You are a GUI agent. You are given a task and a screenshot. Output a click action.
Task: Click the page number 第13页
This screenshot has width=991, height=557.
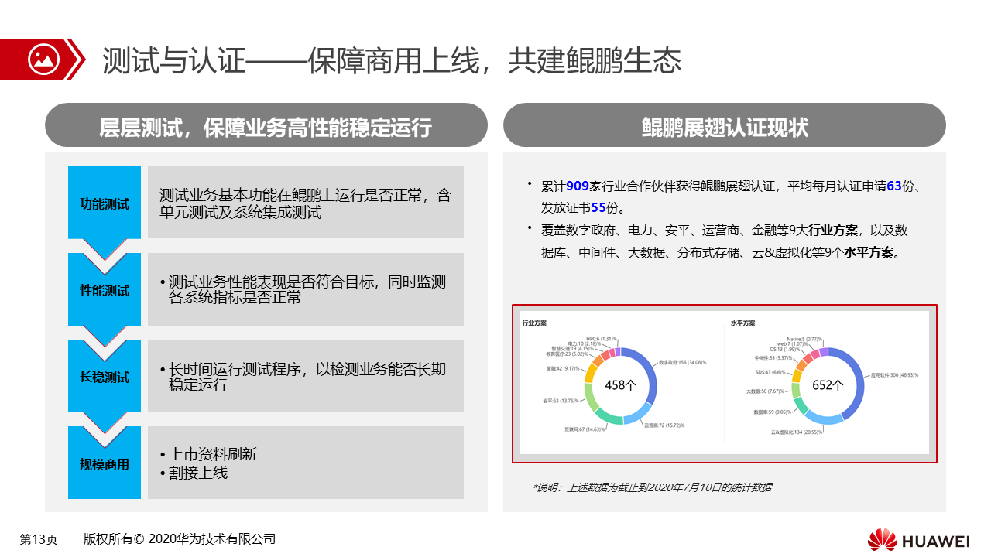(x=39, y=539)
